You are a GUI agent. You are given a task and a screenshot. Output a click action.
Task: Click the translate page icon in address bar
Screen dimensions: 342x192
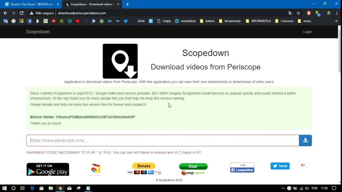click(x=290, y=13)
